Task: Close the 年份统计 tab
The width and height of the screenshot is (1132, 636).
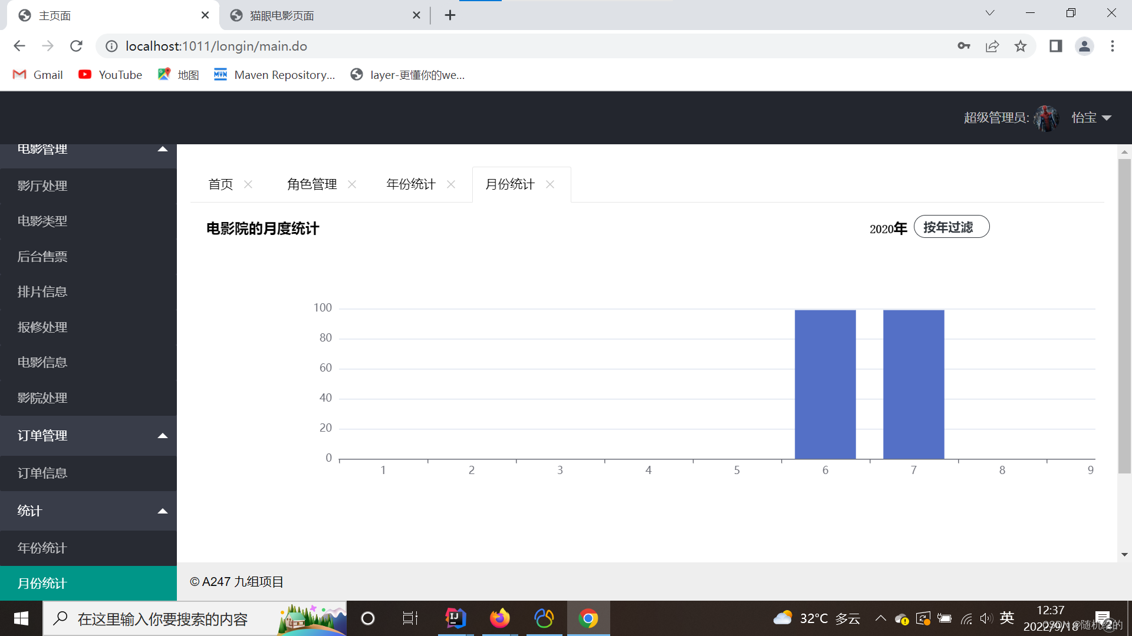Action: (x=451, y=184)
